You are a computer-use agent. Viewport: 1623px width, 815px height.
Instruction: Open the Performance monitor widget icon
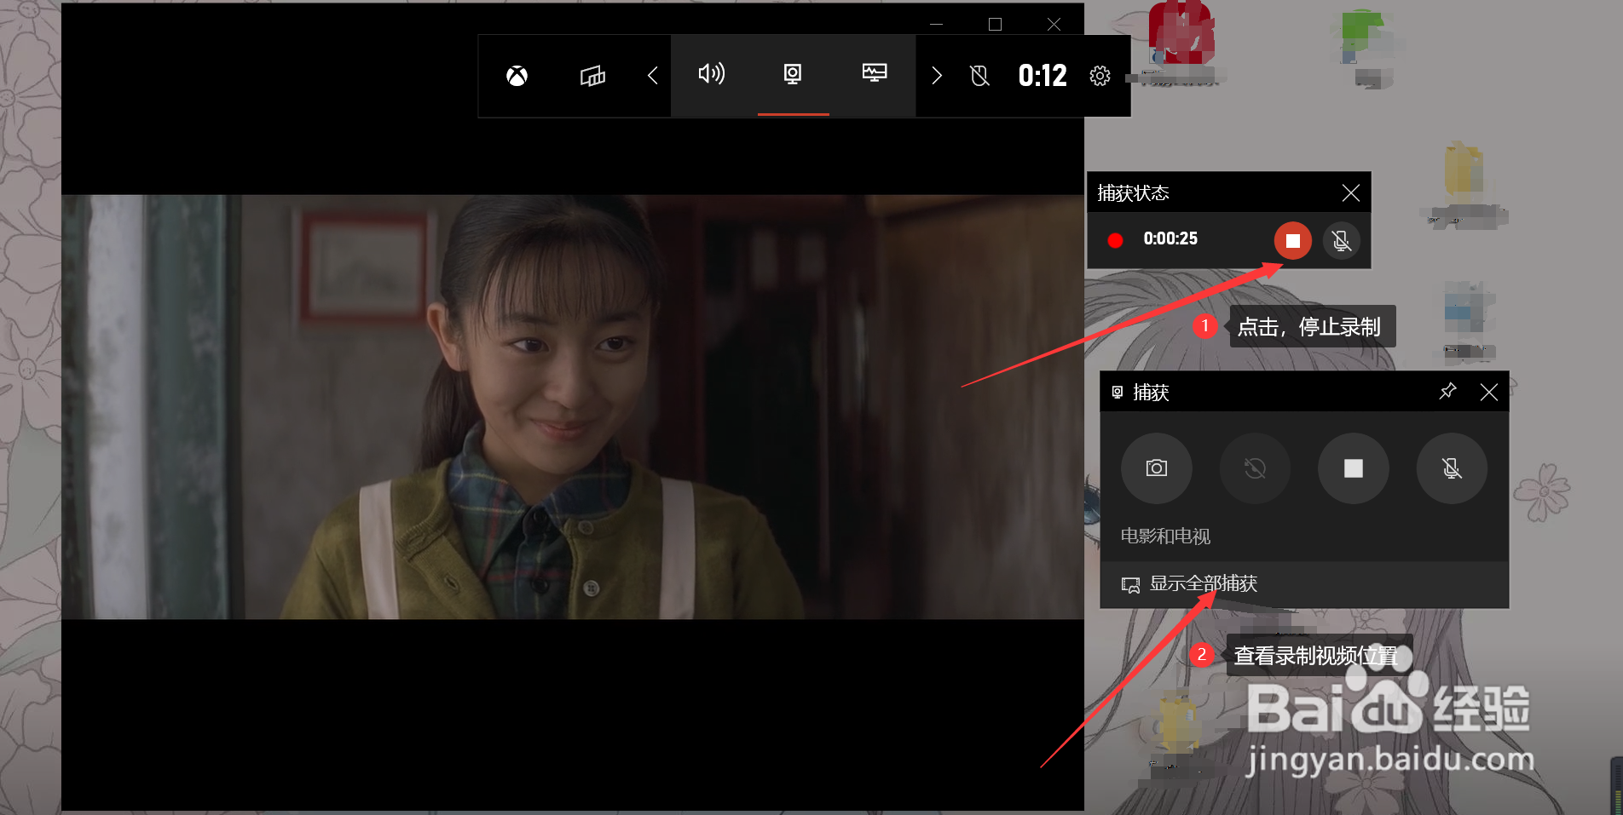(875, 72)
